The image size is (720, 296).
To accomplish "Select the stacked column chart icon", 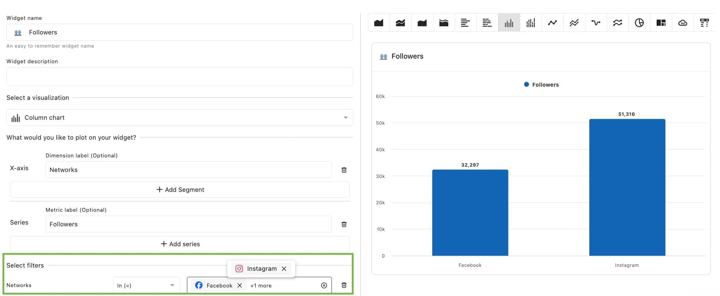I will (x=531, y=23).
